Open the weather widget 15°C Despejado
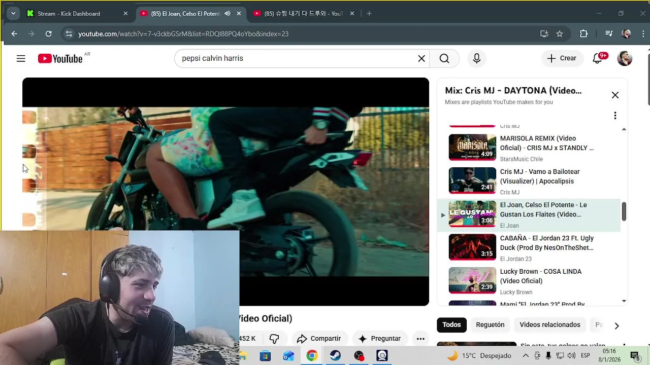This screenshot has height=365, width=650. 478,356
